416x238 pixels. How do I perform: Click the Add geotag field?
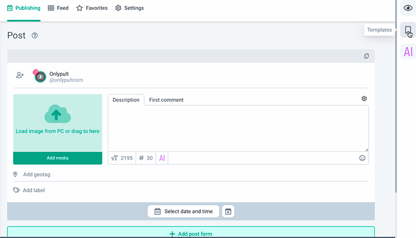pos(36,175)
